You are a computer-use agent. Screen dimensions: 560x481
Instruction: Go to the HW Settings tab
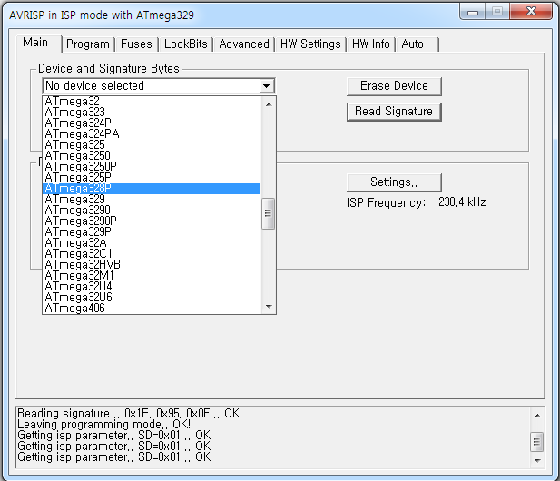(x=310, y=44)
